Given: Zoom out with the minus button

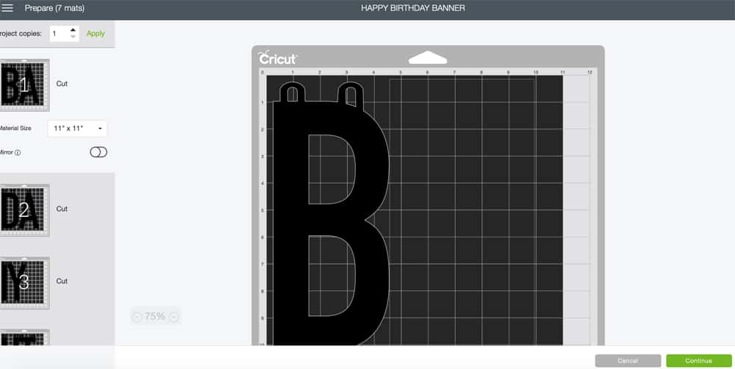Looking at the screenshot, I should (x=137, y=317).
